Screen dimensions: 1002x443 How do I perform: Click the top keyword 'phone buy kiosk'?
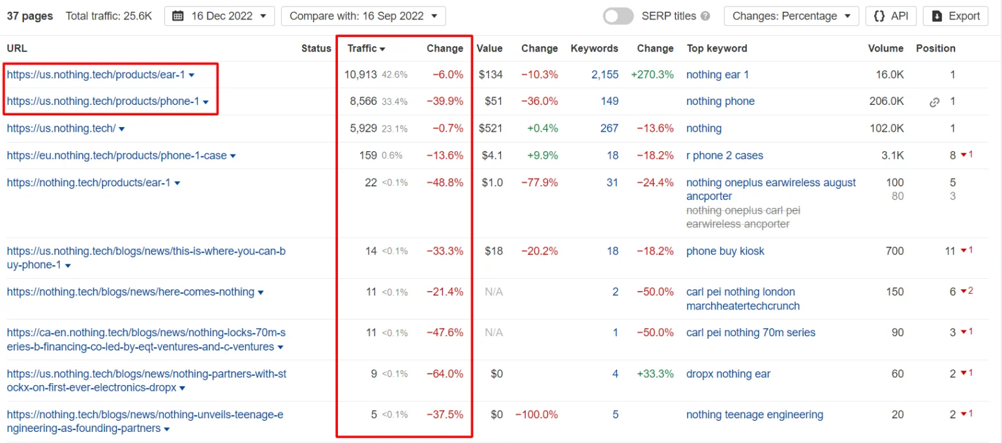pyautogui.click(x=725, y=251)
